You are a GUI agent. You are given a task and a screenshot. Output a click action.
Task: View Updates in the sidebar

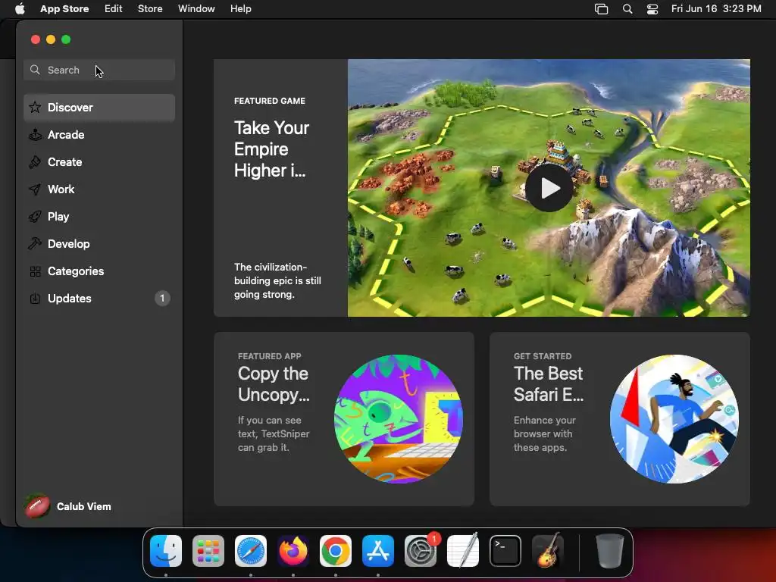[x=99, y=299]
